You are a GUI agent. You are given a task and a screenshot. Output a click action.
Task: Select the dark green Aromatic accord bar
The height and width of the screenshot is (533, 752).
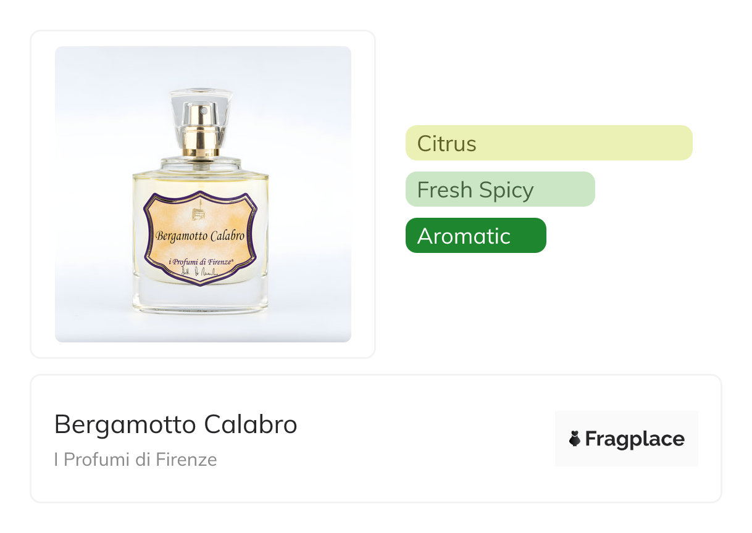pos(475,236)
